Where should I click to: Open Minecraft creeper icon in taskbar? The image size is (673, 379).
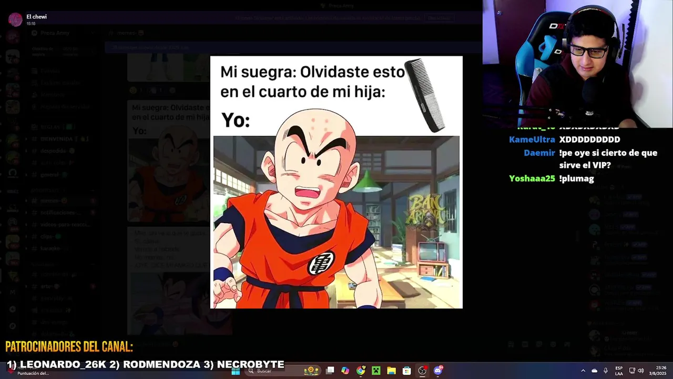tap(376, 371)
